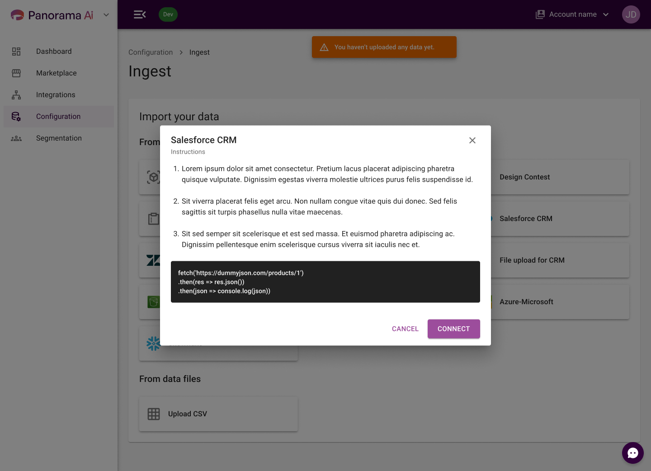Close the Salesforce CRM dialog

(x=472, y=141)
